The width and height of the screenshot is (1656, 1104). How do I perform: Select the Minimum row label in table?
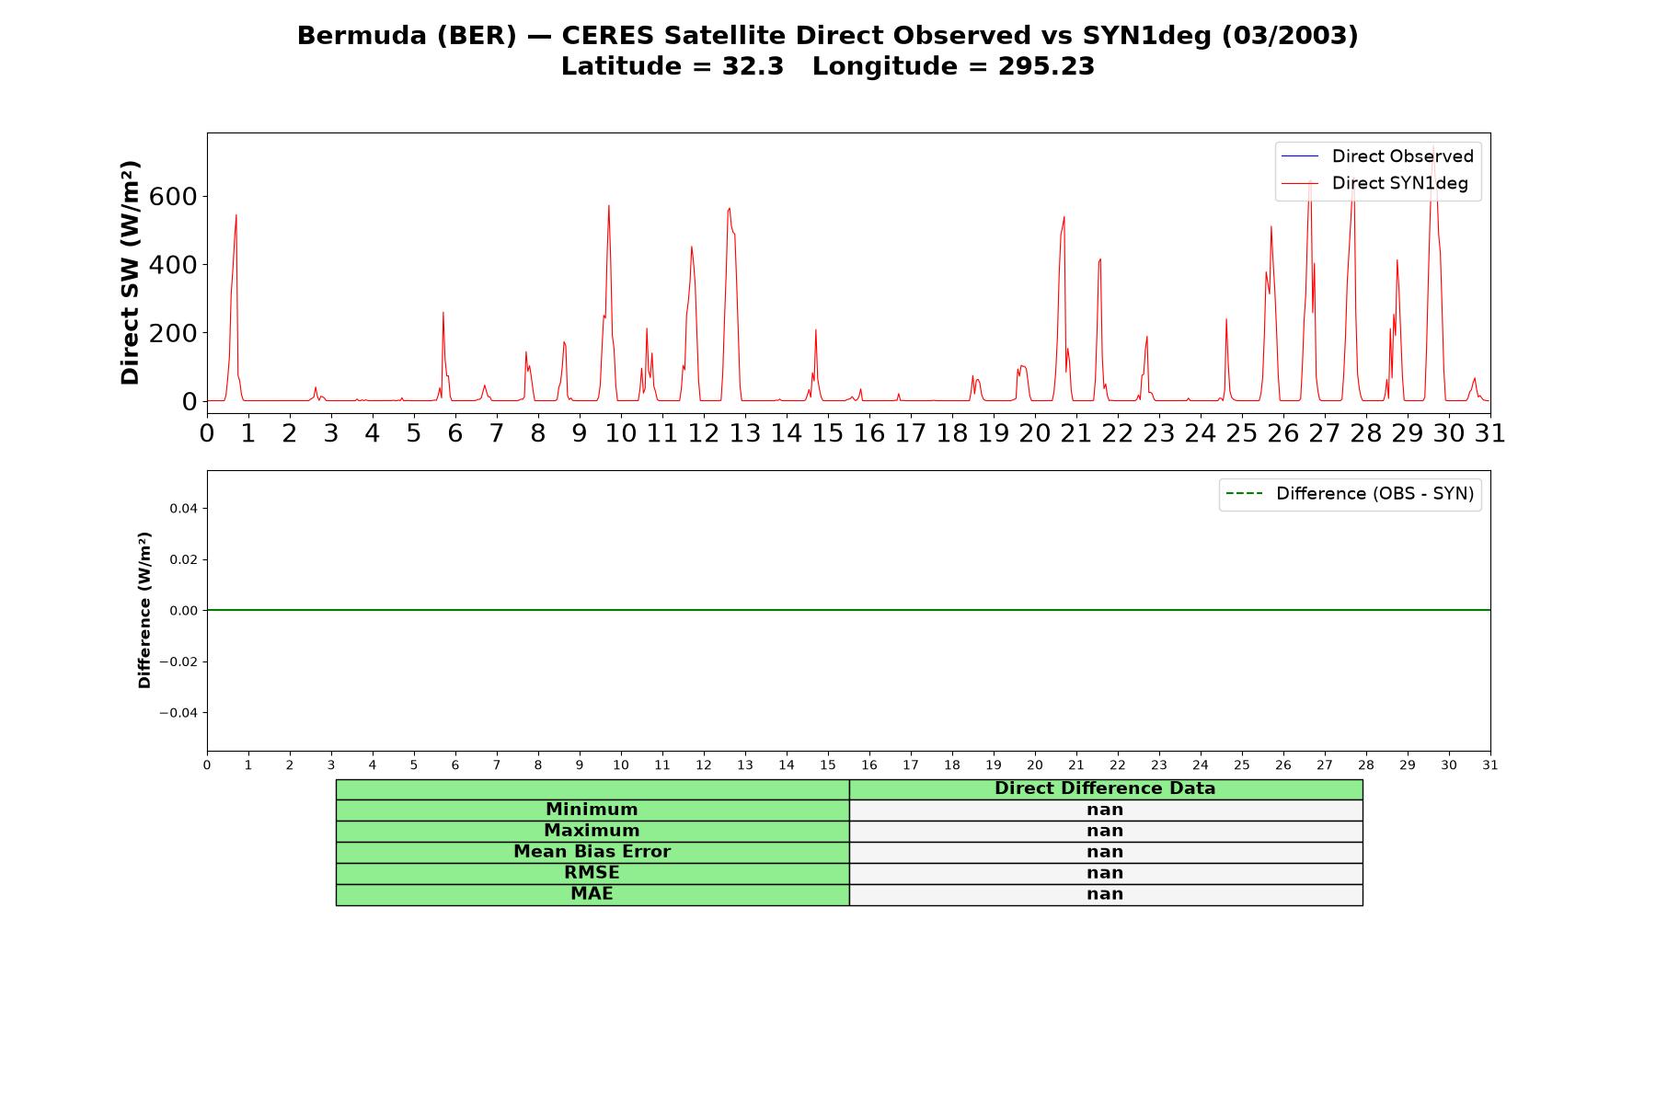pyautogui.click(x=592, y=810)
